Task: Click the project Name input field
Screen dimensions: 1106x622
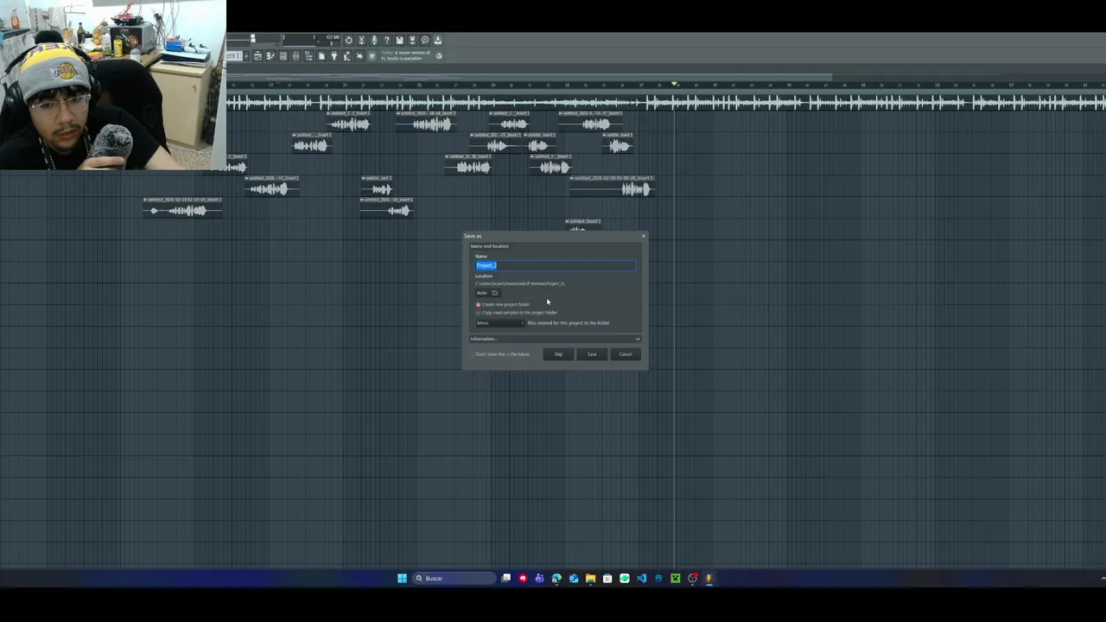Action: (x=555, y=265)
